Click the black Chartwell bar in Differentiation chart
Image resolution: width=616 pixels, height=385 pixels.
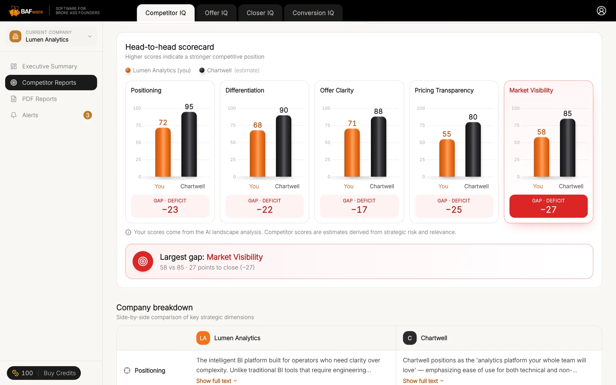coord(284,146)
